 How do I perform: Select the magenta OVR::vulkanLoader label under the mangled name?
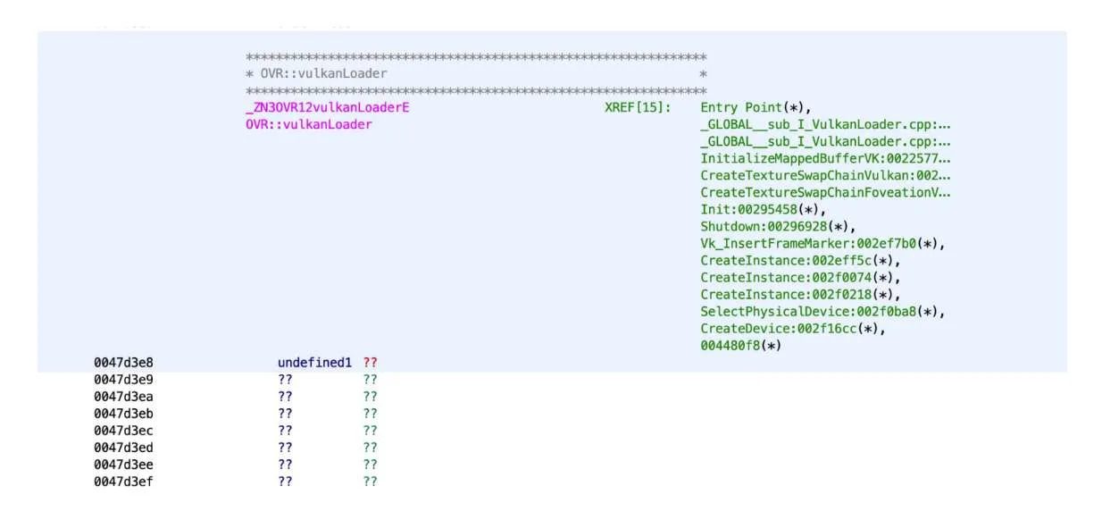309,124
